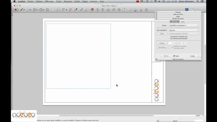Open the Fonts panel icon
This screenshot has height=122, width=217.
[141, 10]
